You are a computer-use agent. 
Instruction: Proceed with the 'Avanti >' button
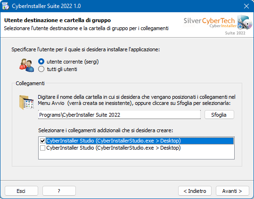click(x=232, y=191)
